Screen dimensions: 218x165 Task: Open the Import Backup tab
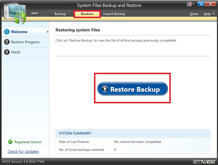click(x=114, y=14)
